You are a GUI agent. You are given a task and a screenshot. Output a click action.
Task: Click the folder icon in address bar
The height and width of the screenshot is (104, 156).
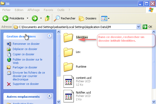coord(16,27)
